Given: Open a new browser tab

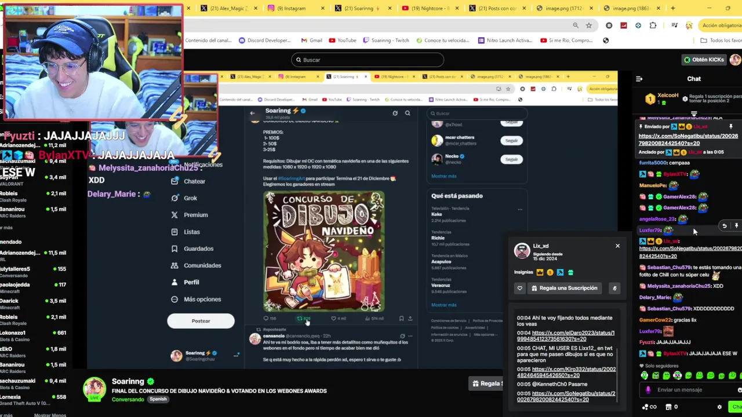Looking at the screenshot, I should [673, 8].
